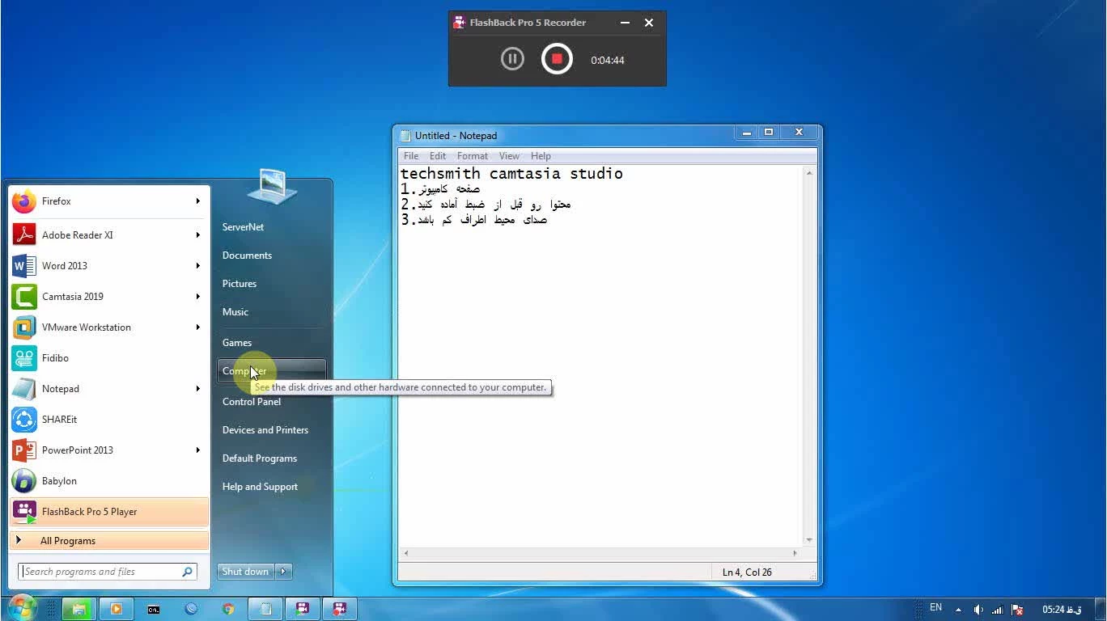Open the Format menu in Notepad

(472, 156)
